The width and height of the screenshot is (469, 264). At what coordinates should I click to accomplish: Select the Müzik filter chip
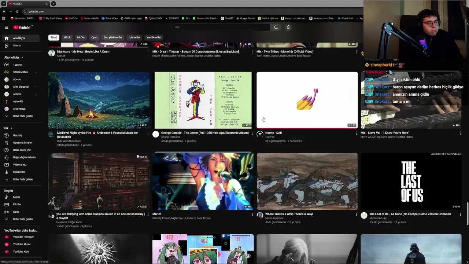[x=67, y=37]
